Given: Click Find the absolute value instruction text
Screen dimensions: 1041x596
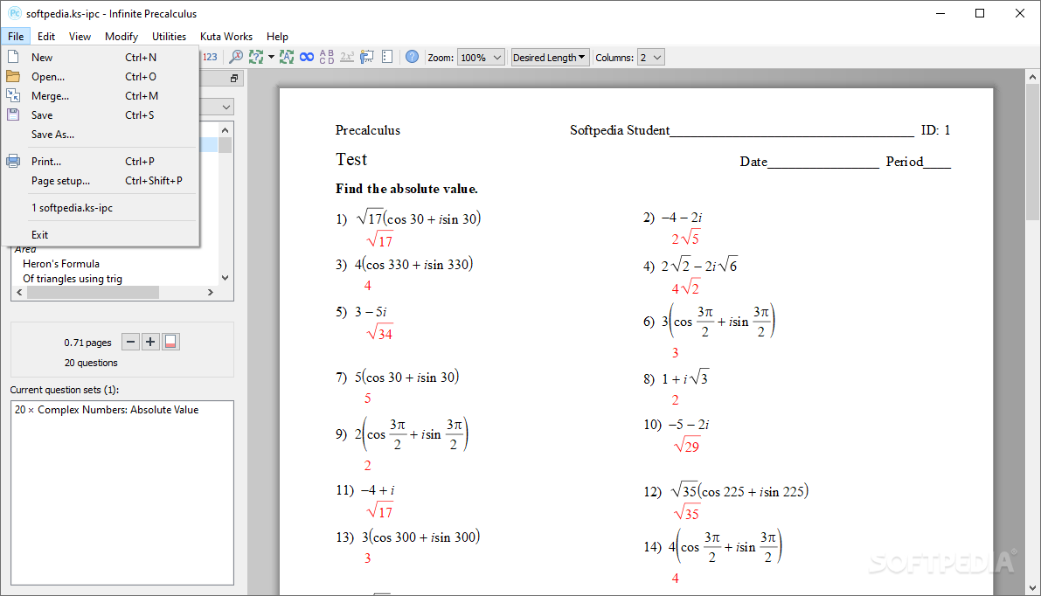Looking at the screenshot, I should (x=406, y=189).
